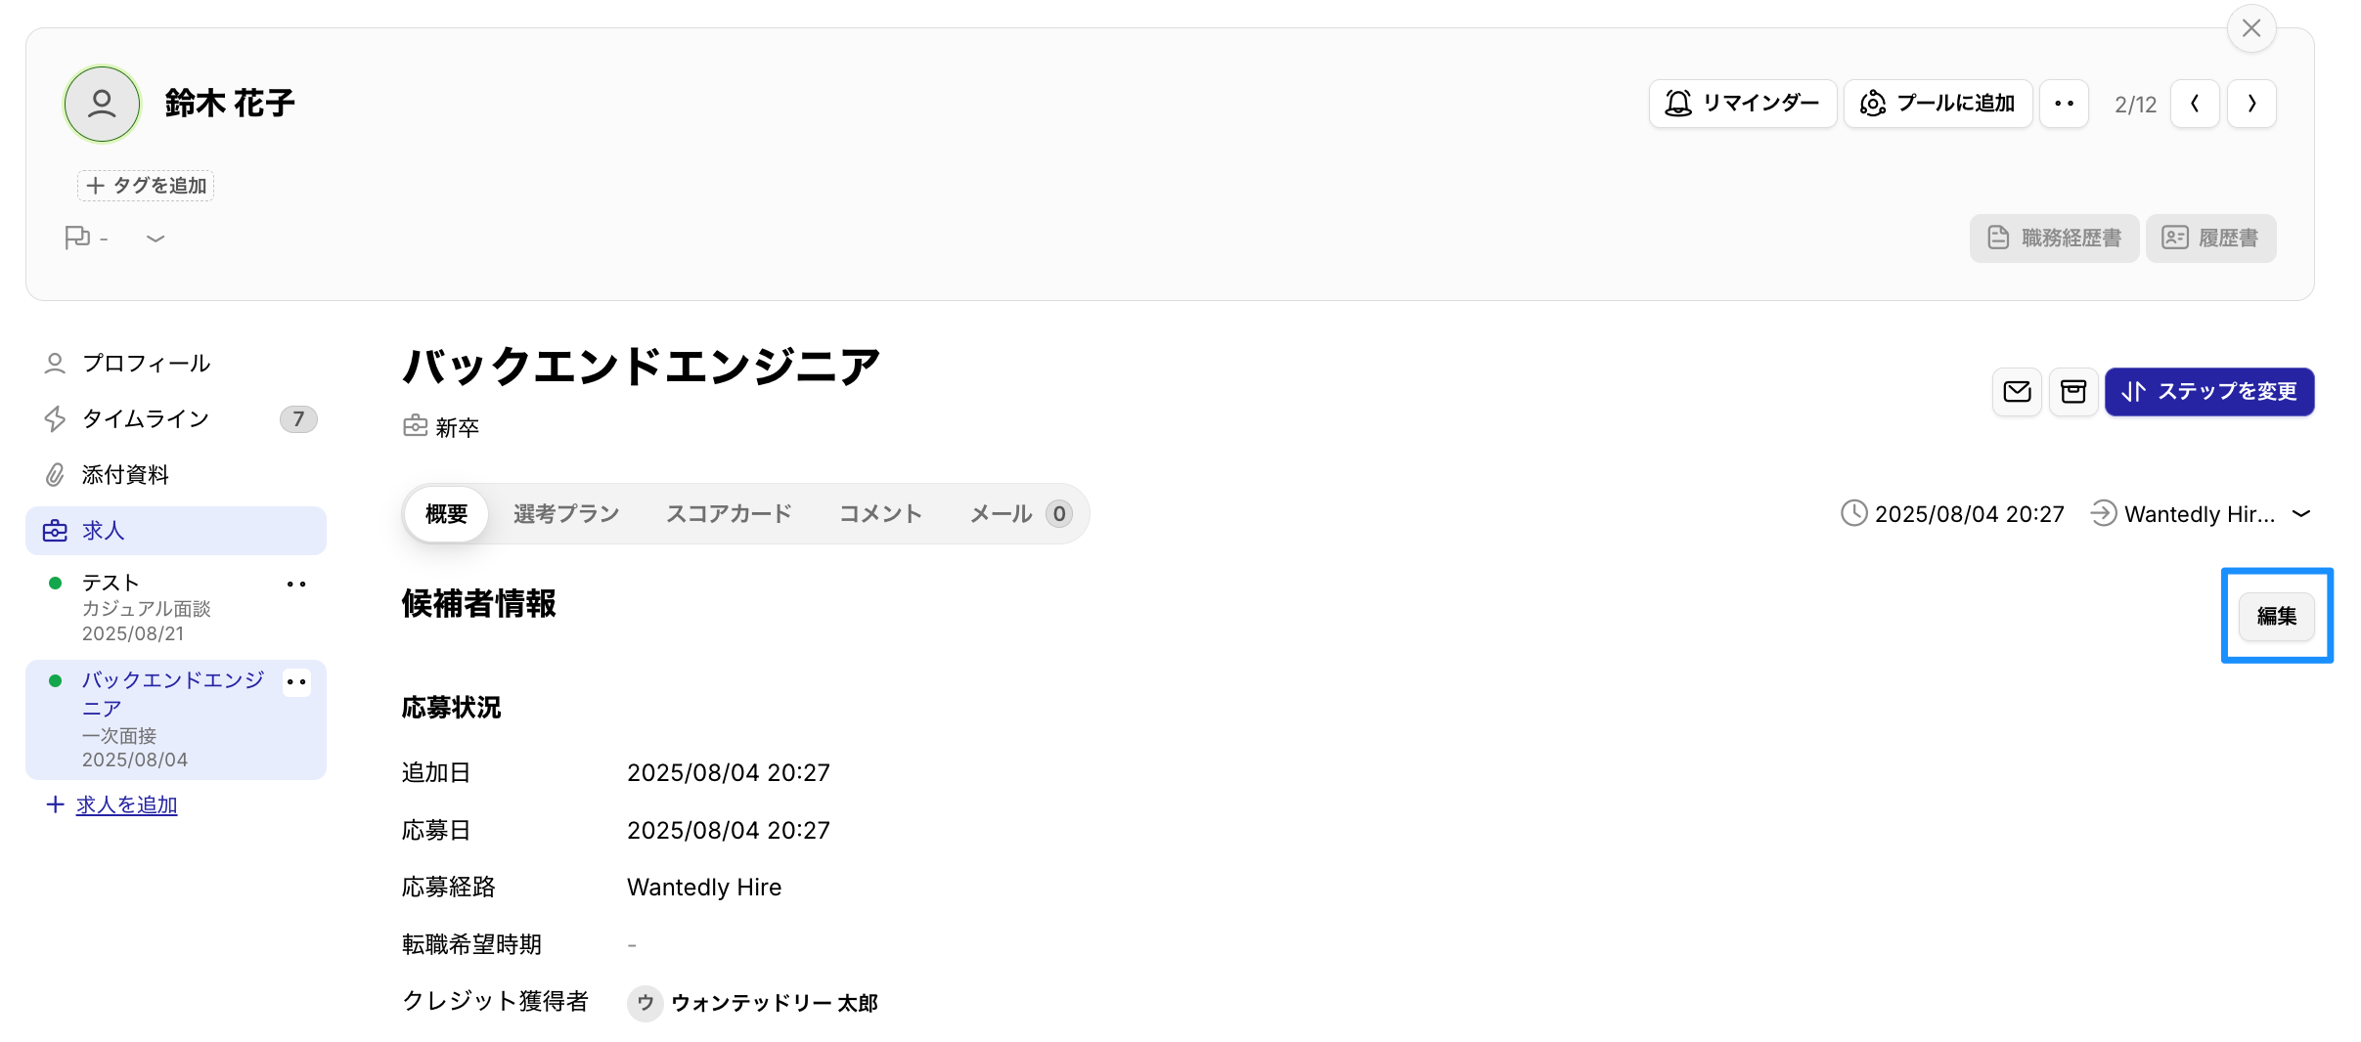Image resolution: width=2361 pixels, height=1042 pixels.
Task: Open プロフィール in the sidebar
Action: point(145,363)
